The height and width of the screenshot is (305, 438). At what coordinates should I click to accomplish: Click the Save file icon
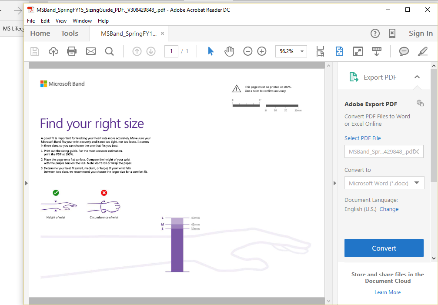point(35,51)
